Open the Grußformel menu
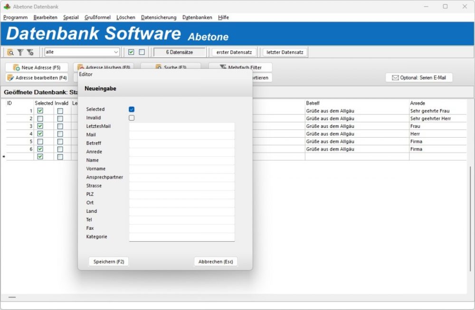This screenshot has width=475, height=310. pos(97,17)
